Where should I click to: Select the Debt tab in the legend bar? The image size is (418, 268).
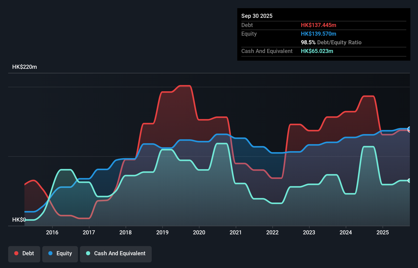point(24,253)
